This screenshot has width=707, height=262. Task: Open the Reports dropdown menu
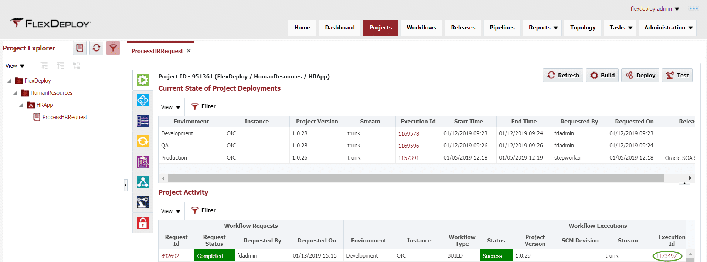[543, 28]
